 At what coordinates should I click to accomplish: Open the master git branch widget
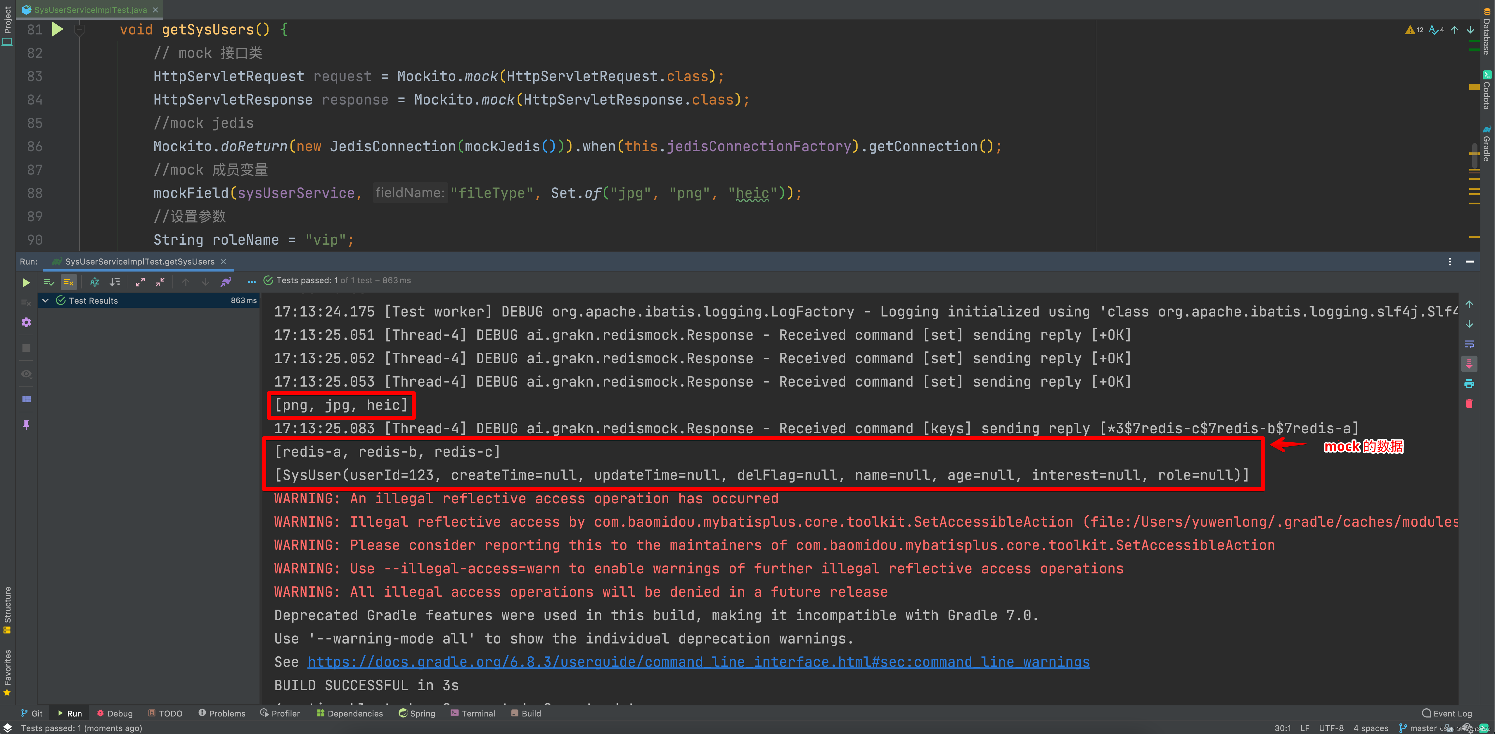point(1418,728)
